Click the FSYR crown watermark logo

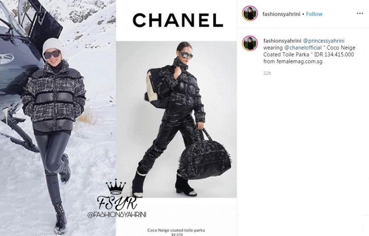point(117,195)
